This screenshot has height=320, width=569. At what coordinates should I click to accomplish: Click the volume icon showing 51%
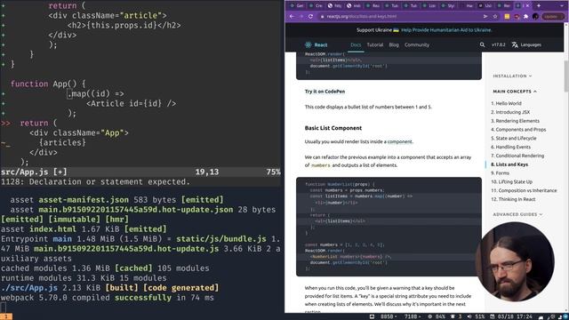click(x=469, y=316)
